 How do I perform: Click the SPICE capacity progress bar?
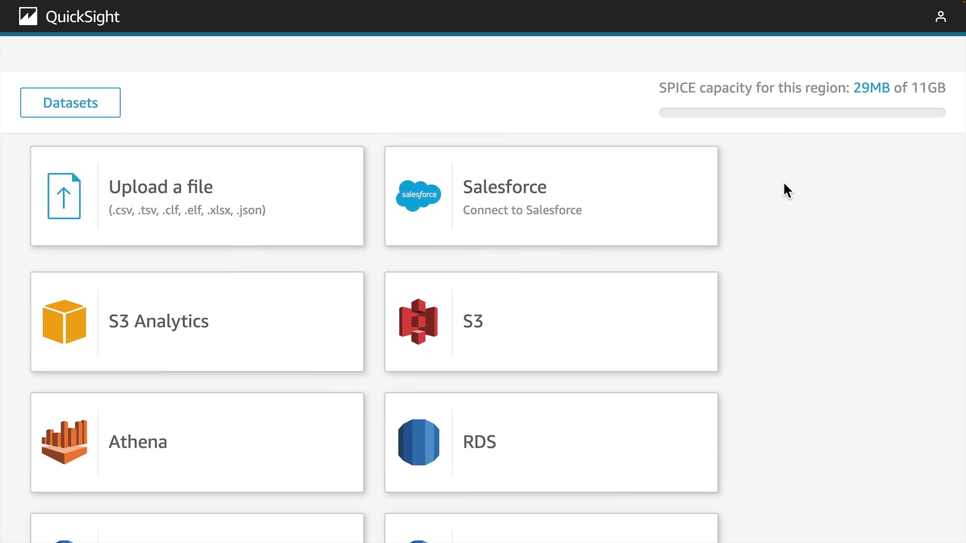[802, 113]
